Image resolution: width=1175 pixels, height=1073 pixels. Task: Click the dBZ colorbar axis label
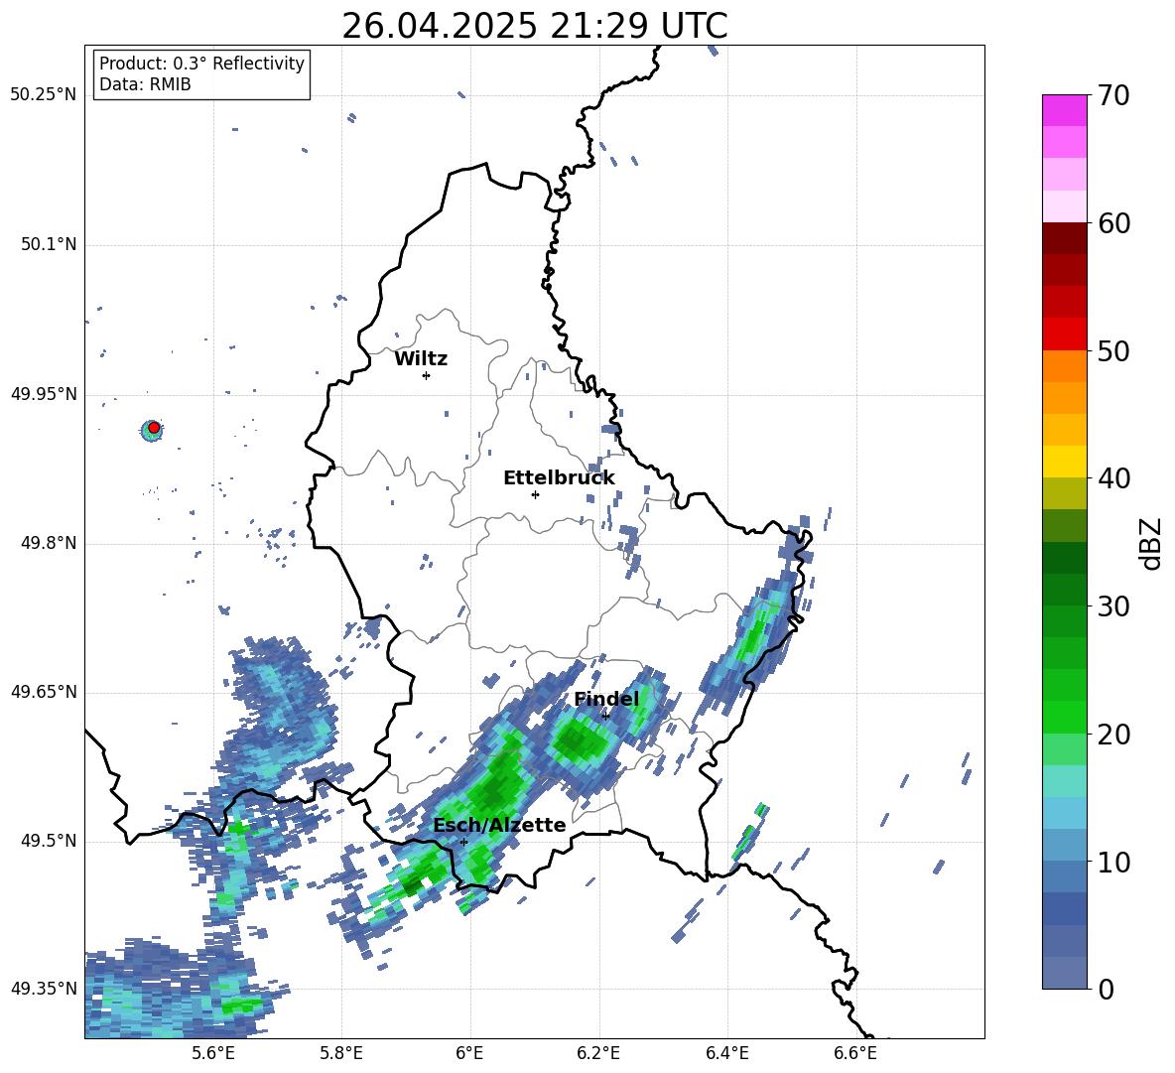tap(1152, 543)
